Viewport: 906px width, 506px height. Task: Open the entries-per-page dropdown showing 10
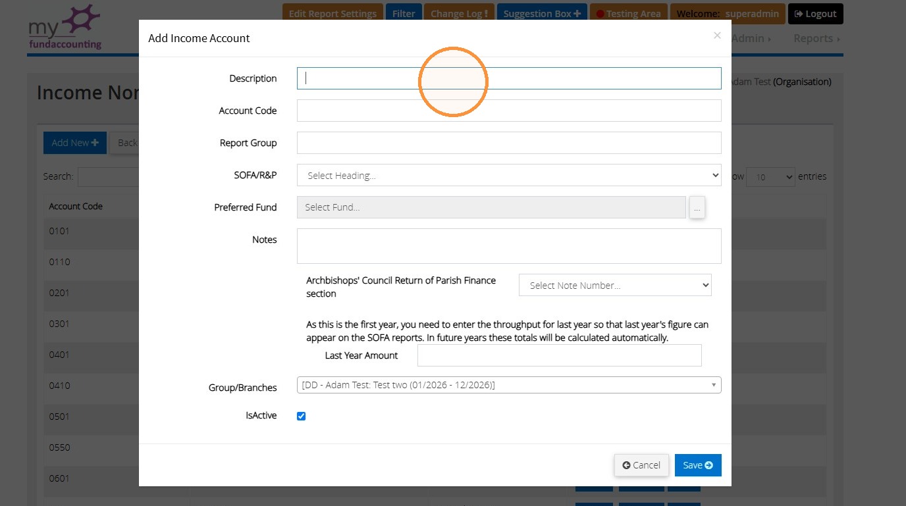point(770,177)
